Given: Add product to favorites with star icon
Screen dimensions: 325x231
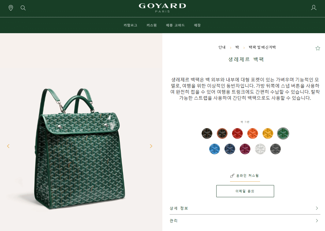Looking at the screenshot, I should coord(318,48).
